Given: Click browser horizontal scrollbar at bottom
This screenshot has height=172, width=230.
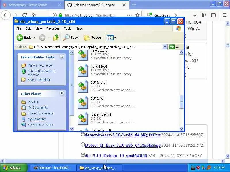Looking at the screenshot, I should (107, 161).
